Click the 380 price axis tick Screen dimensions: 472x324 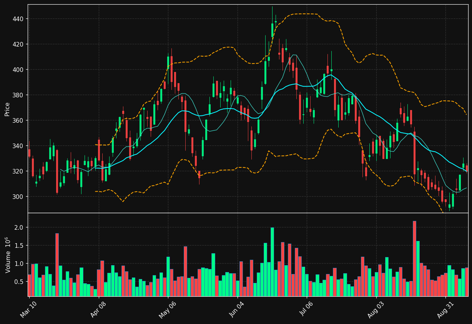[x=18, y=95]
